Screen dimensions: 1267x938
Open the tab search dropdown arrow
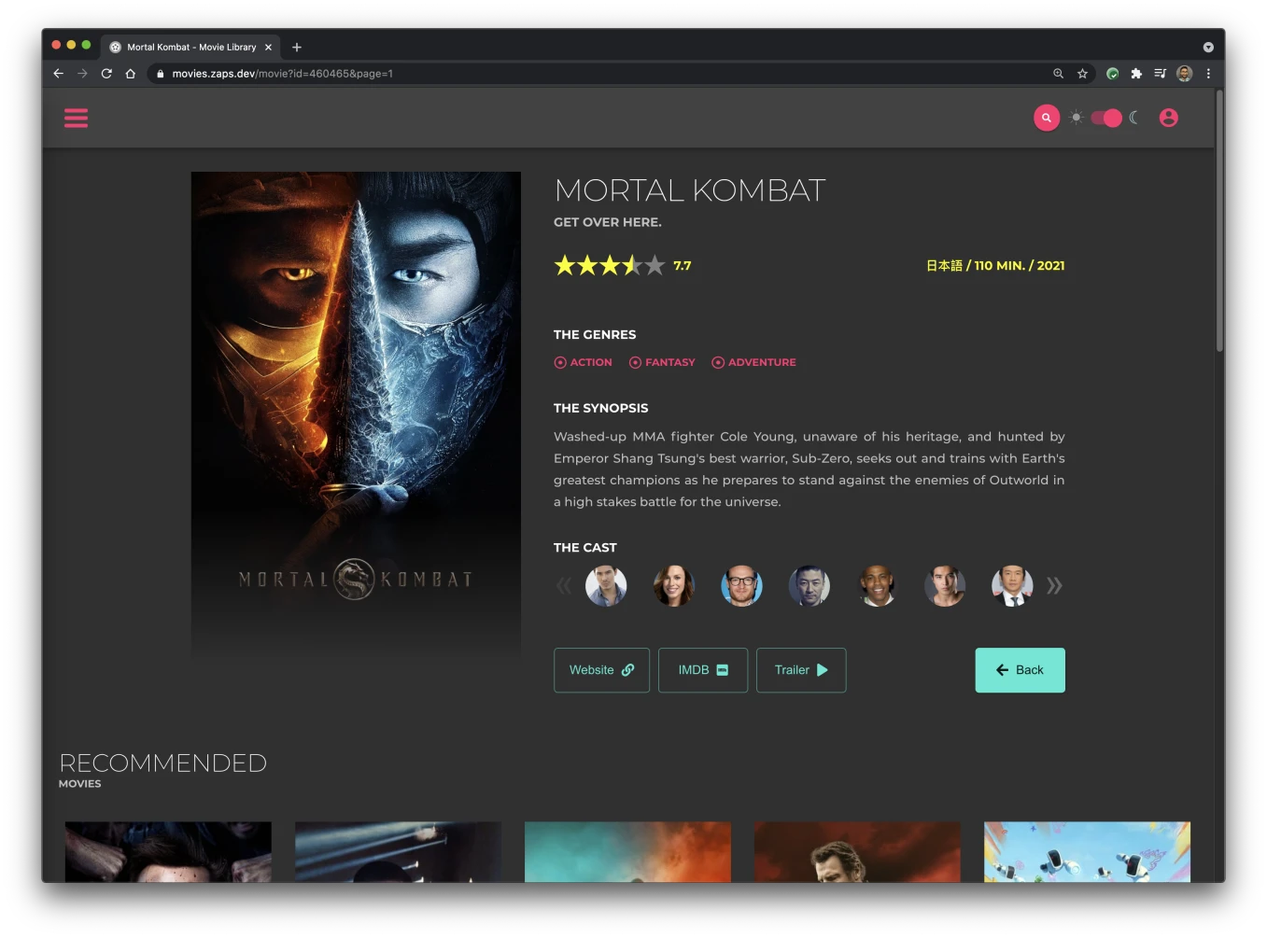[1208, 47]
